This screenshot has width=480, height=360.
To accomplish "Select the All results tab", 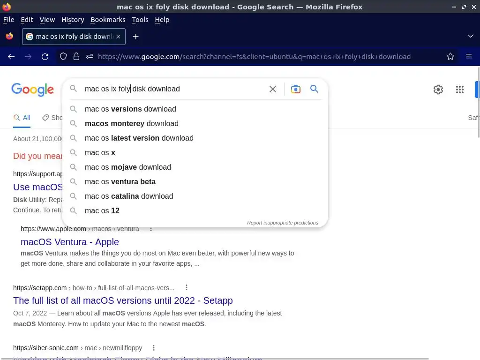I will (x=22, y=118).
